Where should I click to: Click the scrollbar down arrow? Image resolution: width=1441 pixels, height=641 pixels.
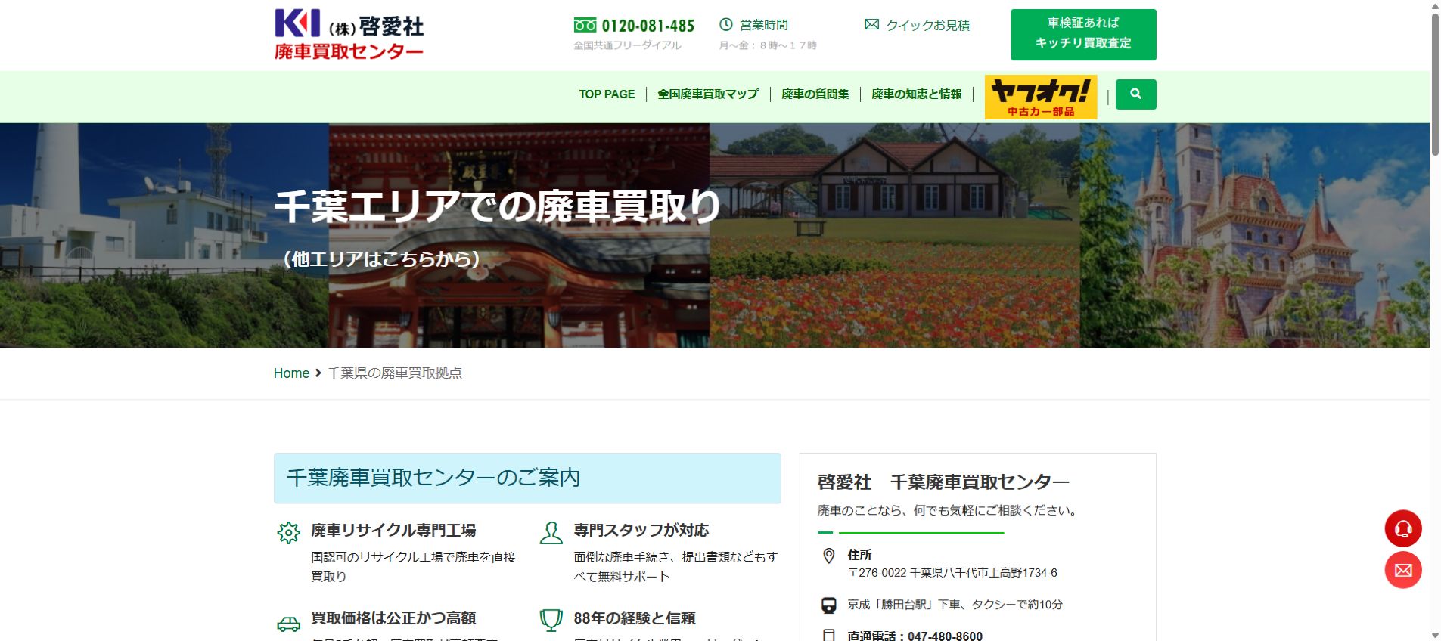click(1434, 635)
